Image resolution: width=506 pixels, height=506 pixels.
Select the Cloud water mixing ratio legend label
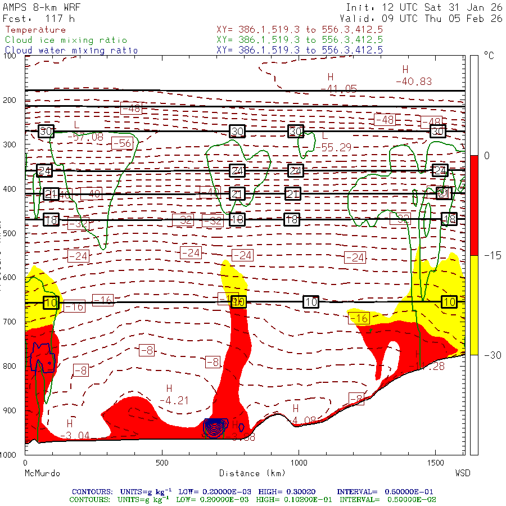click(x=71, y=50)
